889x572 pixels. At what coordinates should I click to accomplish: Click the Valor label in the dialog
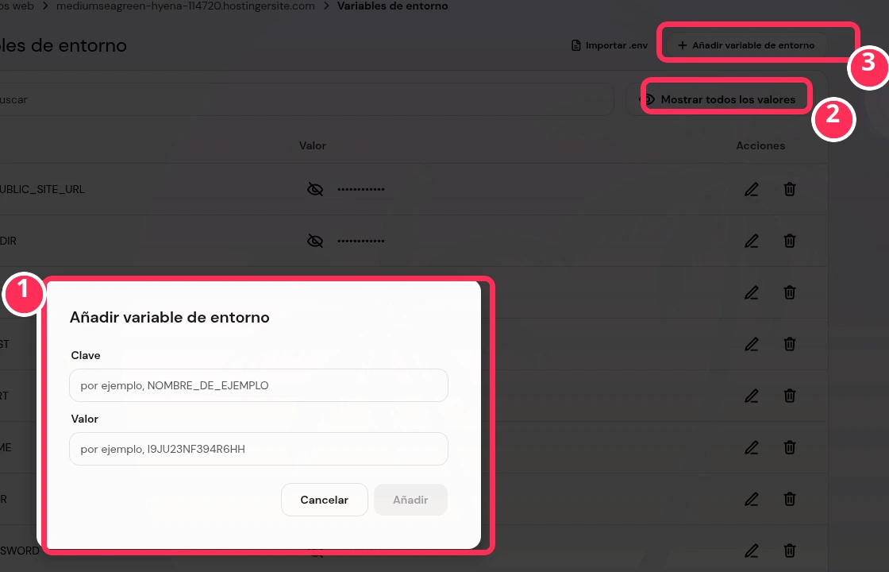click(84, 419)
